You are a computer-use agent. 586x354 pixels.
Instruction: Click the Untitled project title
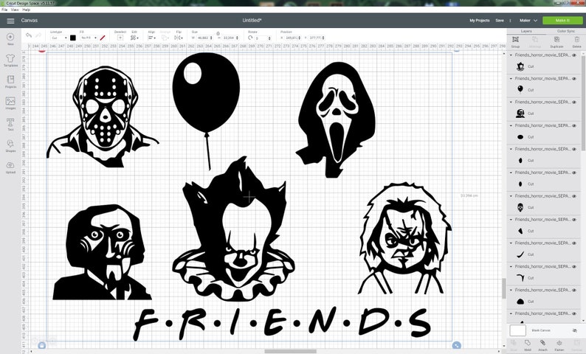(x=252, y=21)
